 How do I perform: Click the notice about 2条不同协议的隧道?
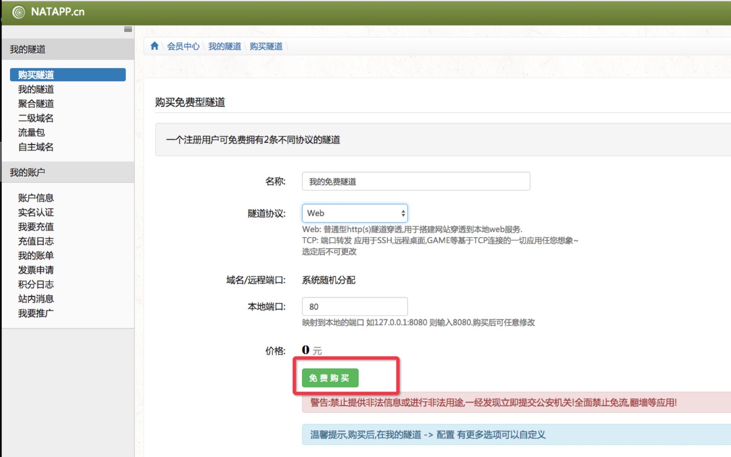253,140
